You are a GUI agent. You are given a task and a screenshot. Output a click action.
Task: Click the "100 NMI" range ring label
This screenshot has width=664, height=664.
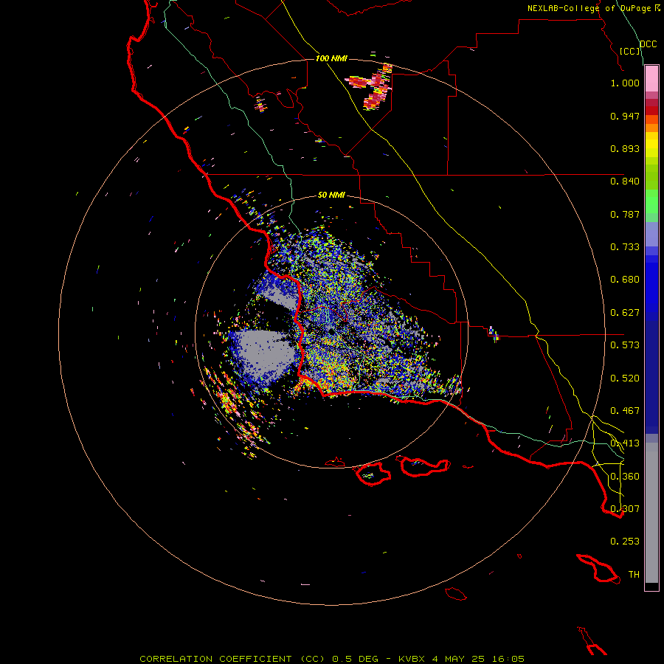[x=331, y=58]
